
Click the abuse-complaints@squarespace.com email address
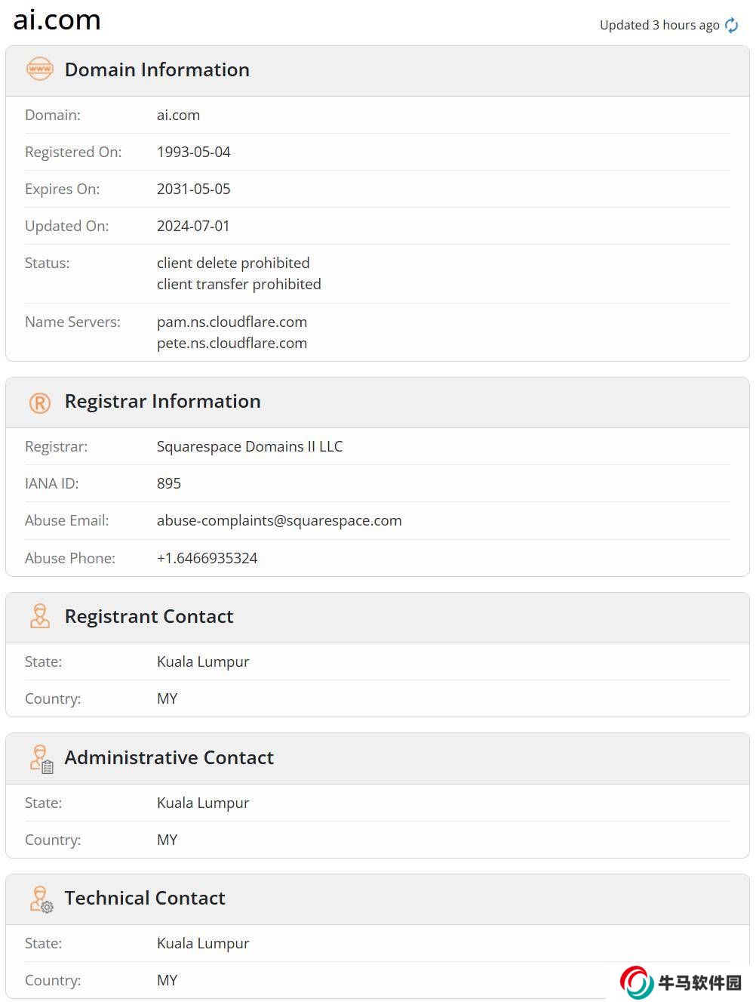[279, 520]
